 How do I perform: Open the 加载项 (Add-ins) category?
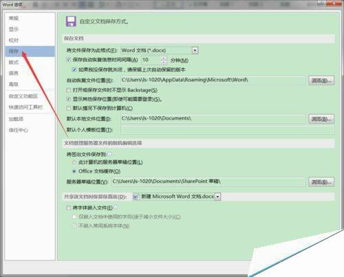click(30, 119)
